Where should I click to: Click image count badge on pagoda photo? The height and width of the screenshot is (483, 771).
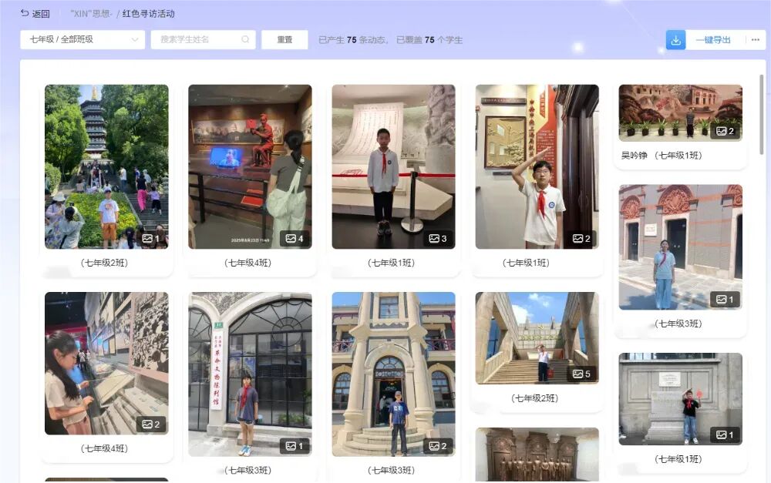click(x=151, y=238)
